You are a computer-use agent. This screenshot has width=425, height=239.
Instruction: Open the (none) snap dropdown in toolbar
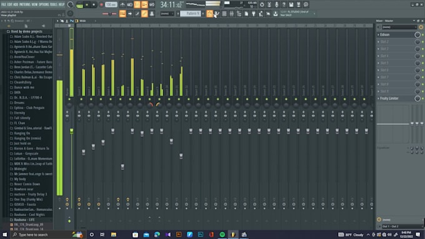(167, 14)
